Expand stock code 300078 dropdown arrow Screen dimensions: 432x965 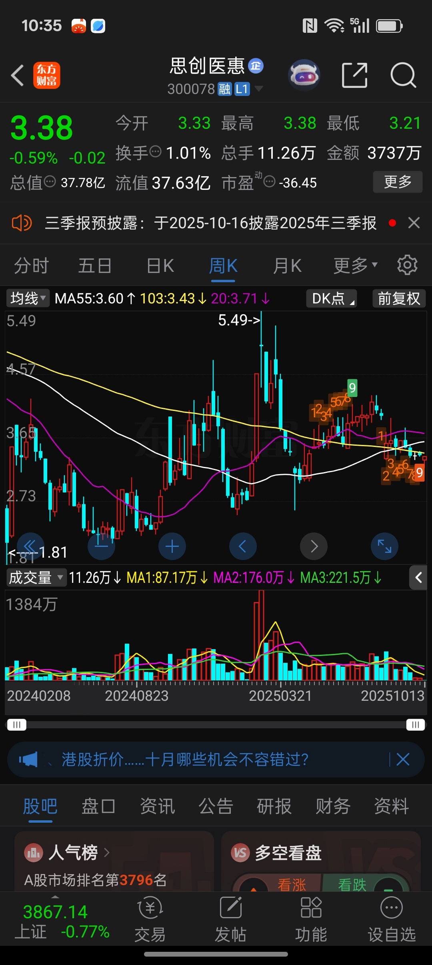point(259,89)
